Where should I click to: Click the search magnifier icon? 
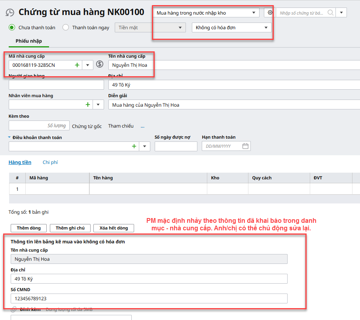[331, 13]
